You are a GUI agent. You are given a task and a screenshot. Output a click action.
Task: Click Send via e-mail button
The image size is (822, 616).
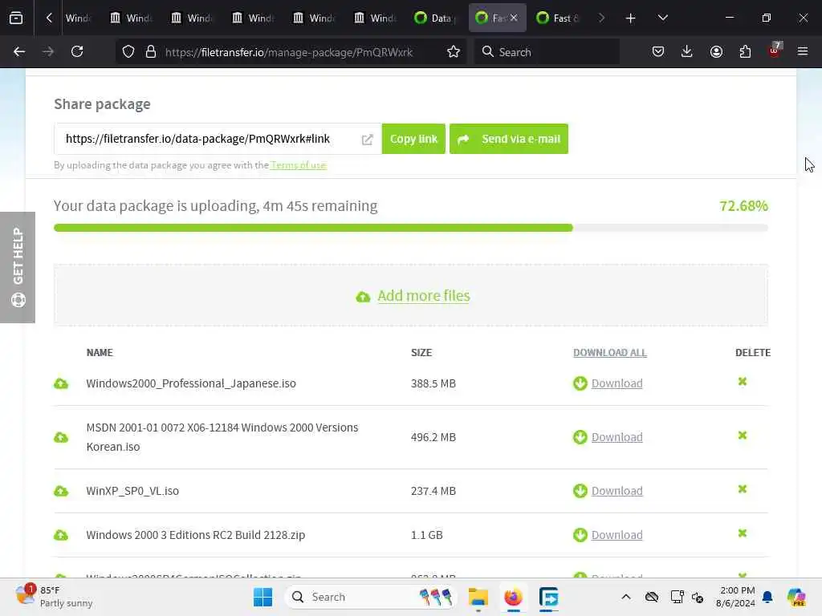pyautogui.click(x=508, y=139)
